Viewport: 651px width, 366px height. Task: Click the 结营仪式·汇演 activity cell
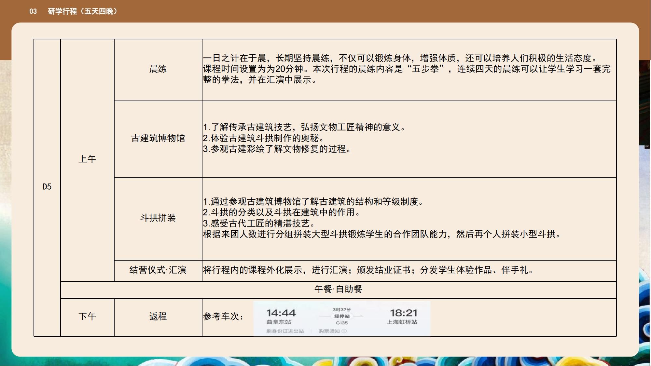click(x=158, y=270)
